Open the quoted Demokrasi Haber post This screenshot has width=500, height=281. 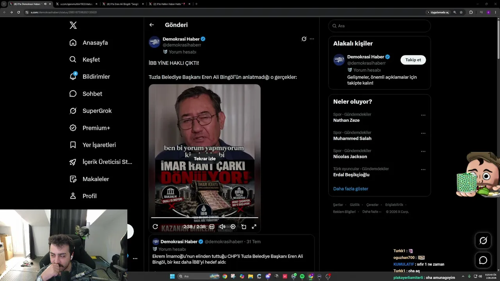click(x=232, y=253)
